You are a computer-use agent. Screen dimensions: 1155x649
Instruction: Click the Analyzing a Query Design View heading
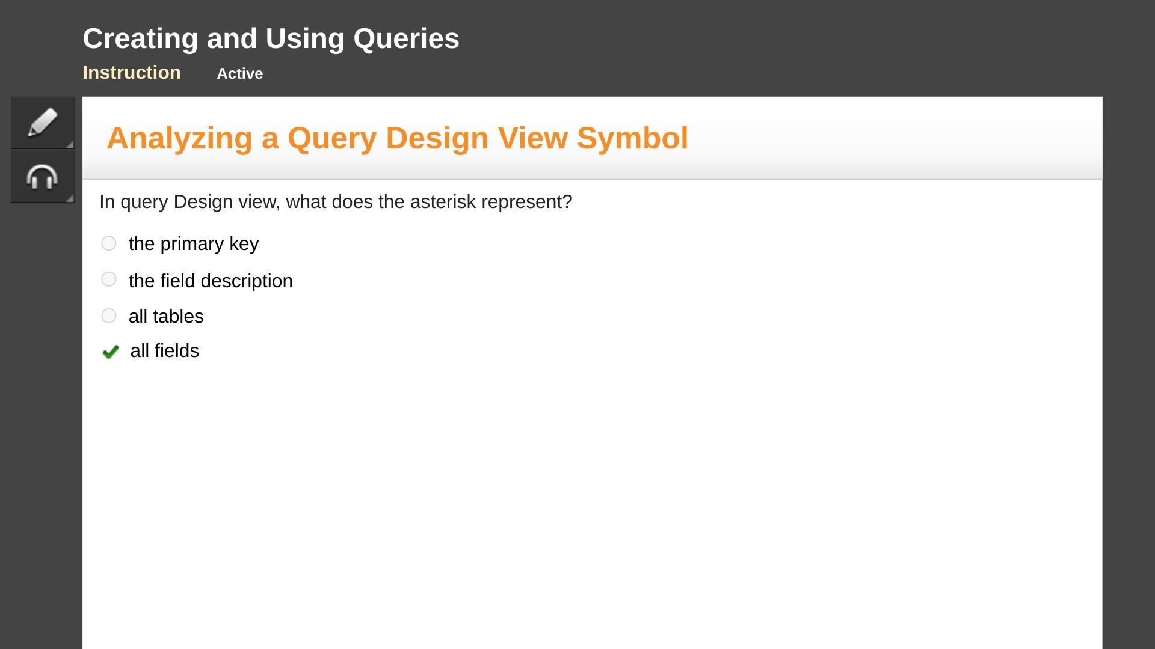tap(397, 138)
